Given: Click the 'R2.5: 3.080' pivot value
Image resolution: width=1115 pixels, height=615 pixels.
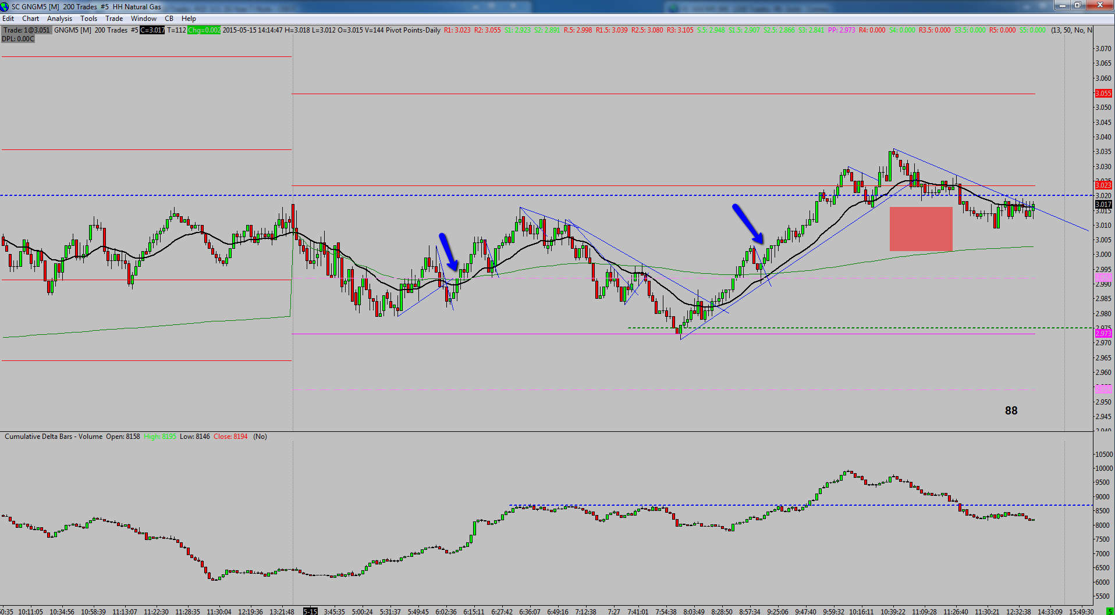Looking at the screenshot, I should 647,30.
